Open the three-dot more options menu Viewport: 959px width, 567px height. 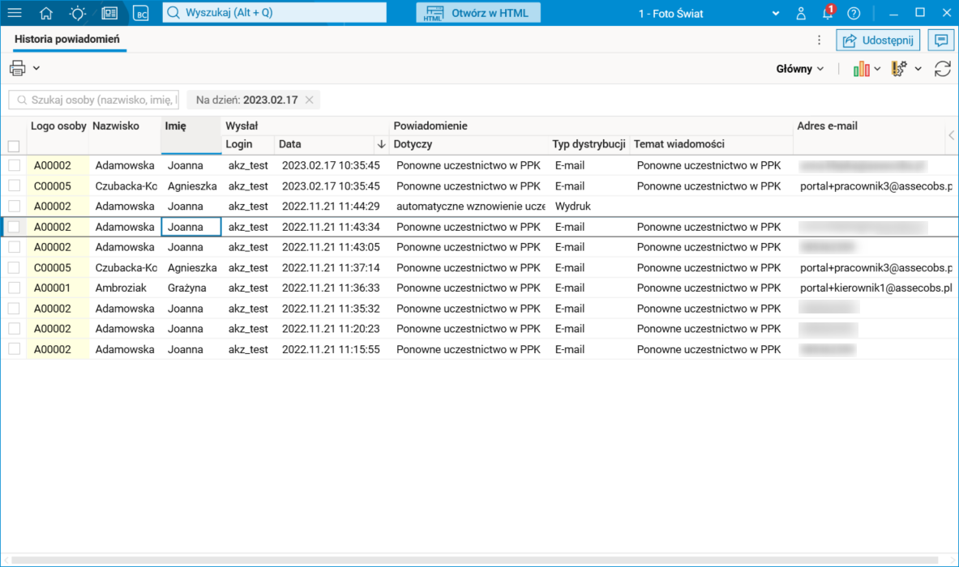coord(819,40)
